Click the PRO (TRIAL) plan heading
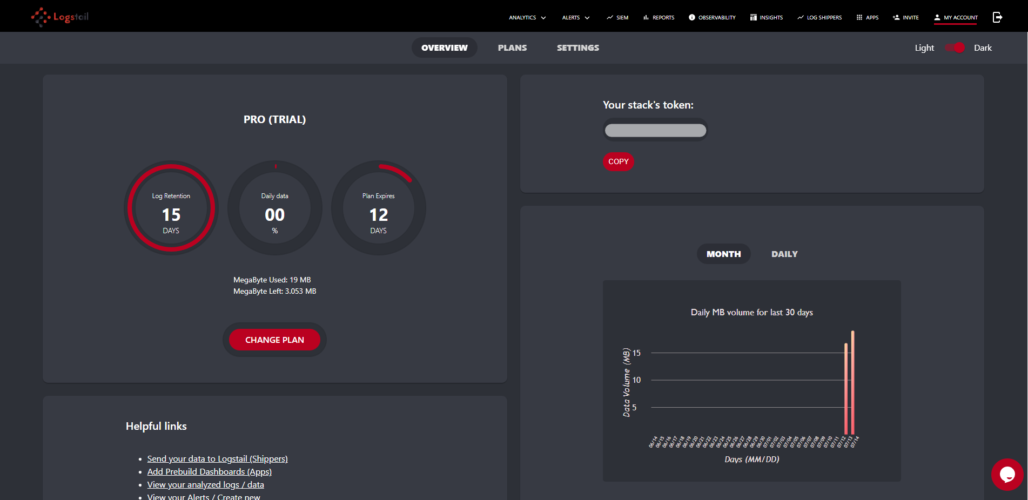Image resolution: width=1028 pixels, height=500 pixels. [274, 119]
